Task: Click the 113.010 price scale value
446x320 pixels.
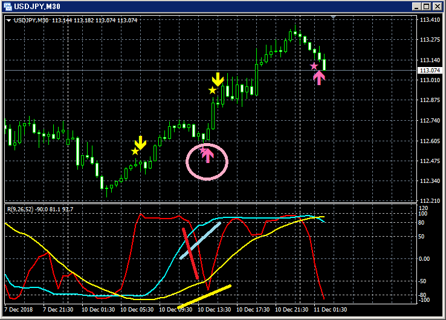Action: (x=430, y=80)
